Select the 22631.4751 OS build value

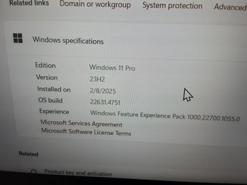coord(105,102)
